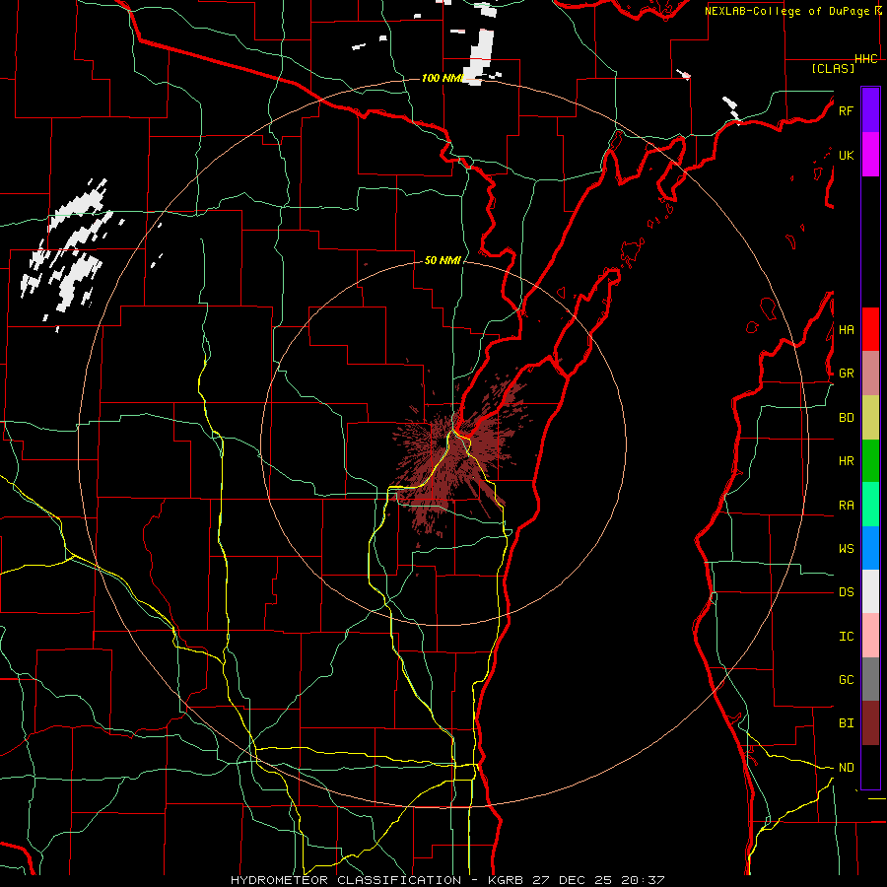887x887 pixels.
Task: Click the RF legend label
Action: coord(846,110)
